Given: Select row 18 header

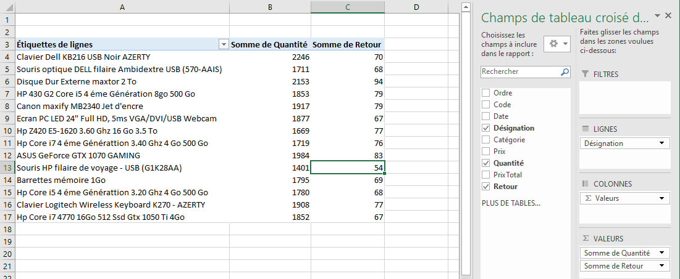Looking at the screenshot, I should (7, 229).
